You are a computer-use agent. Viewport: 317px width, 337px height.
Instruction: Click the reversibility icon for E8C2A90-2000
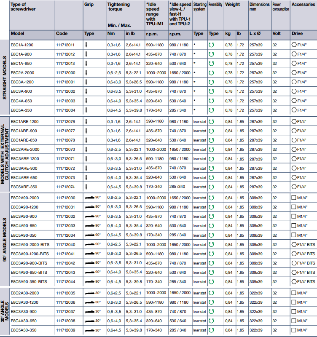point(211,198)
